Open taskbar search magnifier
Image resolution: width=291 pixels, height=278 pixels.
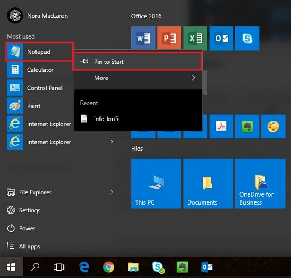35,267
